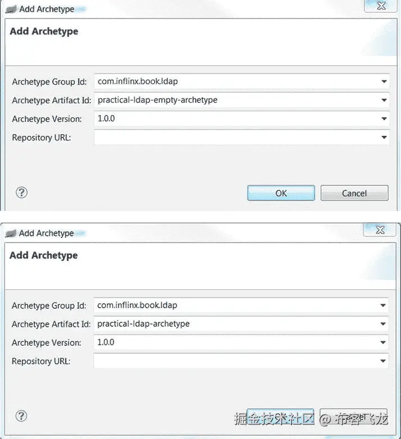Expand Archetype Version dropdown in upper dialog
401x439 pixels.
click(384, 119)
